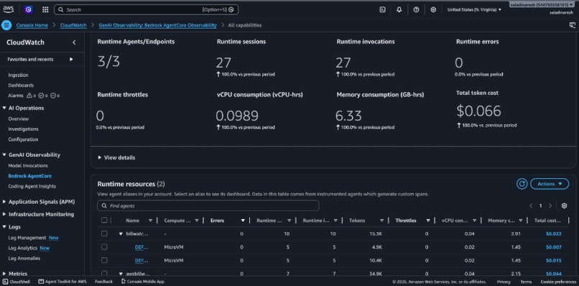Image resolution: width=579 pixels, height=286 pixels.
Task: Expand Favorites and recents
Action: 71,59
